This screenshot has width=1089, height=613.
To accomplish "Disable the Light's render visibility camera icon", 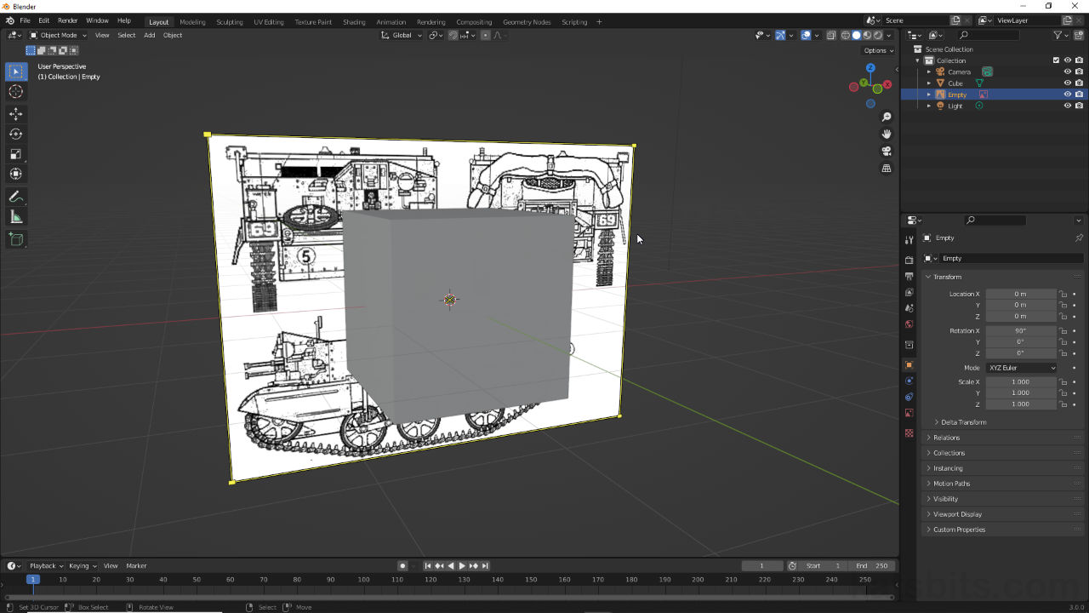I will coord(1078,106).
